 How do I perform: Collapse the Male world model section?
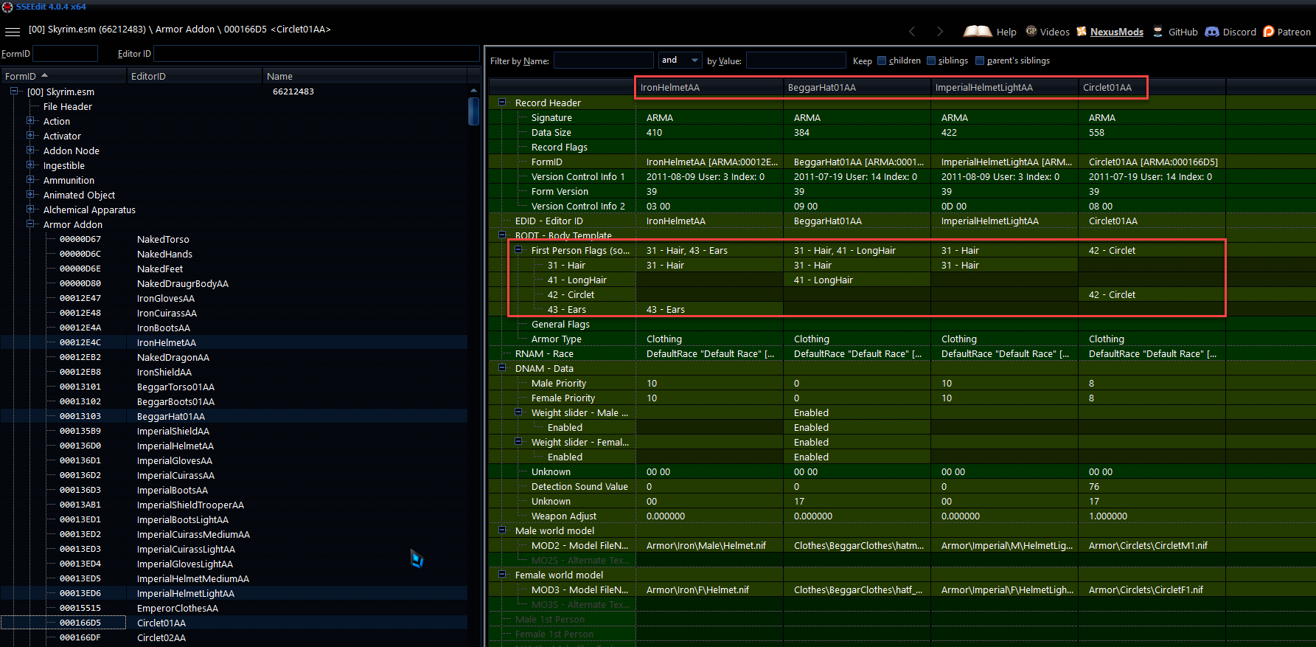(502, 530)
